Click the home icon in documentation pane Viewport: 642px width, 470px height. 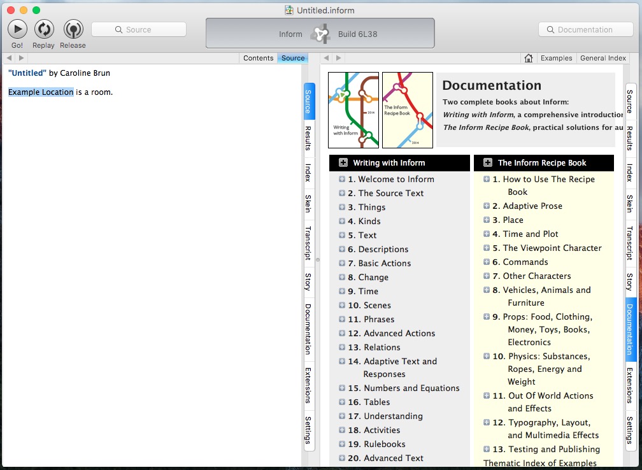pos(528,58)
